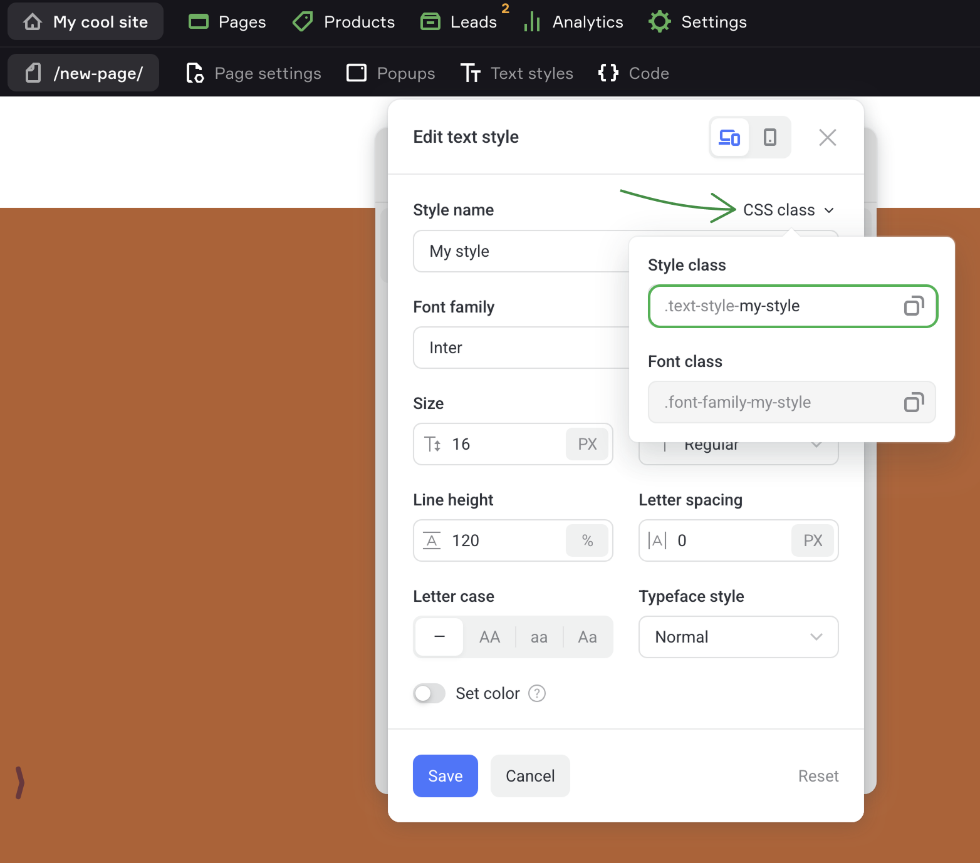Click the Reset link
This screenshot has height=863, width=980.
tap(818, 776)
